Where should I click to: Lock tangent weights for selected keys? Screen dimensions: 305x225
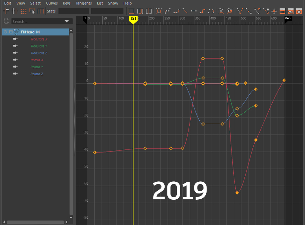266,11
